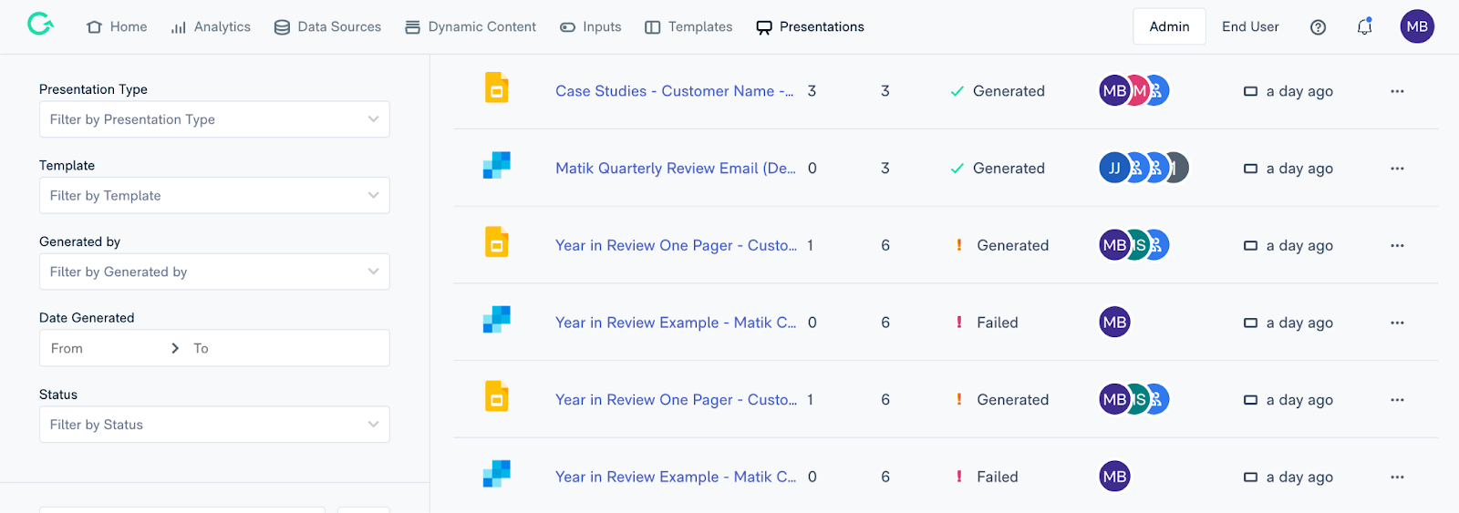Click the From date field
The height and width of the screenshot is (513, 1459).
(x=105, y=348)
